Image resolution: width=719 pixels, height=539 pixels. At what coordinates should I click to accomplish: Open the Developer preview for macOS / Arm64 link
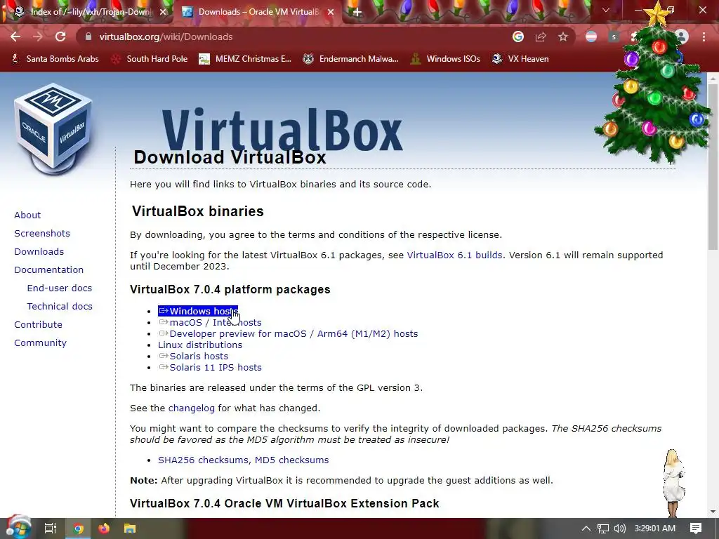[289, 333]
